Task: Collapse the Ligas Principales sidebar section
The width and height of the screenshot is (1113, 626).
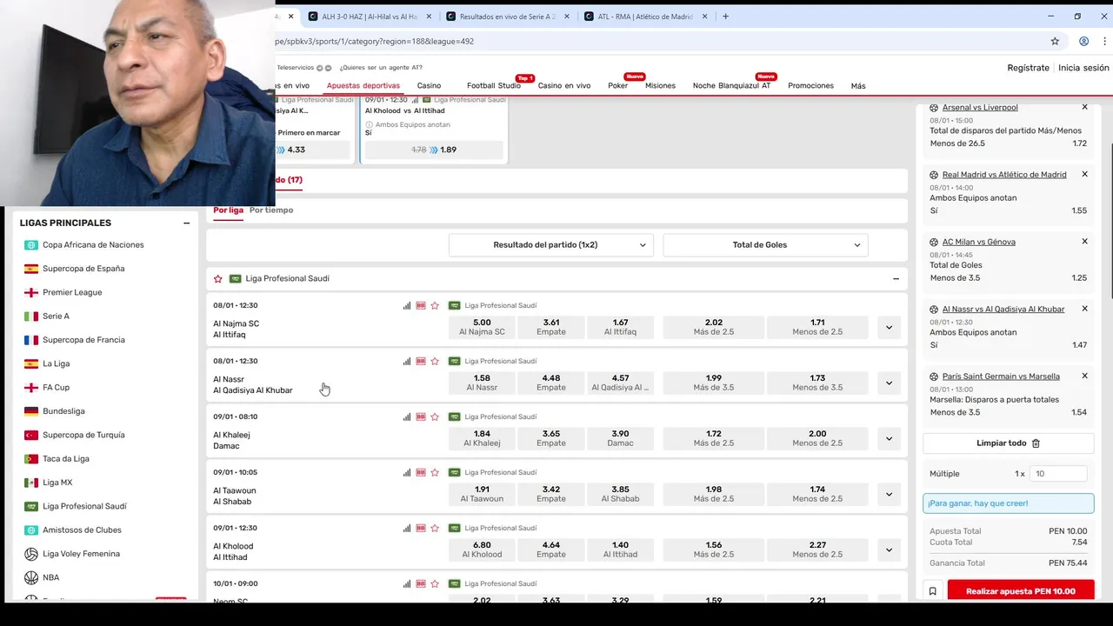Action: [186, 223]
